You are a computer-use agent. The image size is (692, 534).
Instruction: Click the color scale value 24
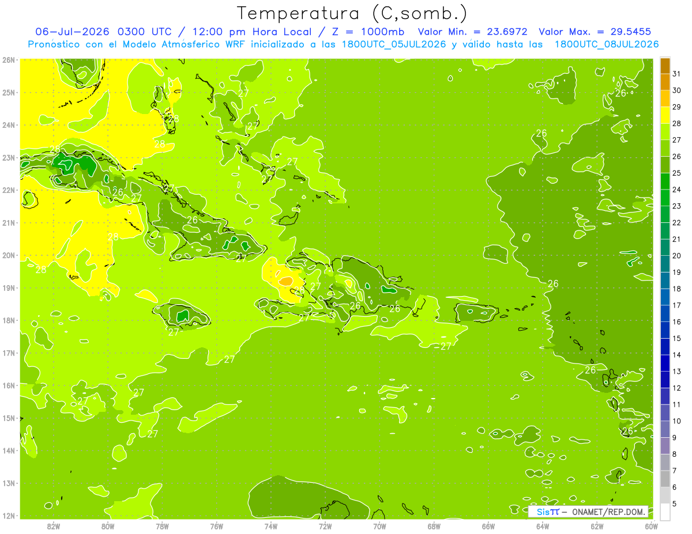coord(677,190)
